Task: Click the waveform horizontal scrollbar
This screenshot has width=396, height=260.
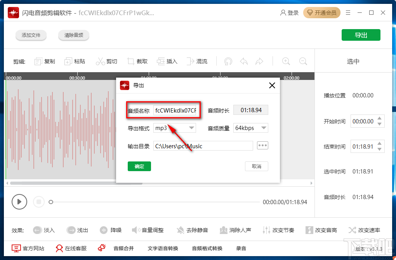Action: pos(76,183)
